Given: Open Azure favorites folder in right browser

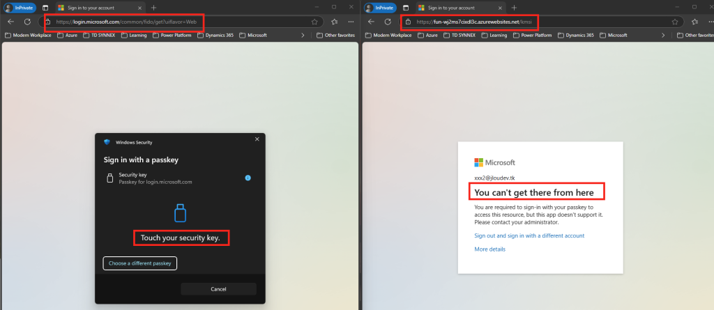Looking at the screenshot, I should point(428,35).
